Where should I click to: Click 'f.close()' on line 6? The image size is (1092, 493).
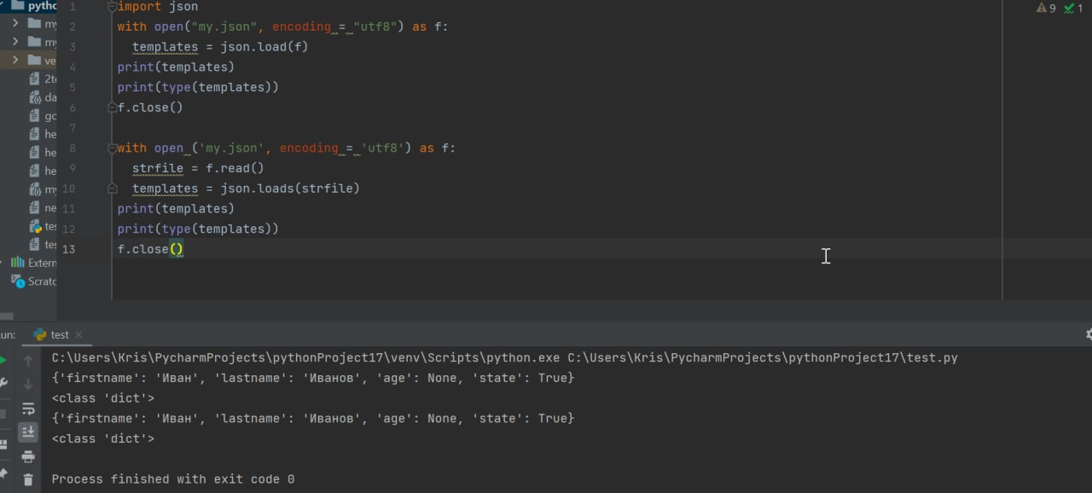[150, 107]
